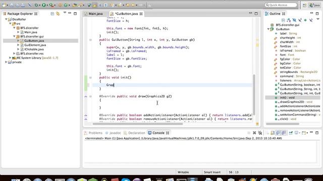Click the Run External Tools icon
The image size is (323, 181).
pos(51,5)
